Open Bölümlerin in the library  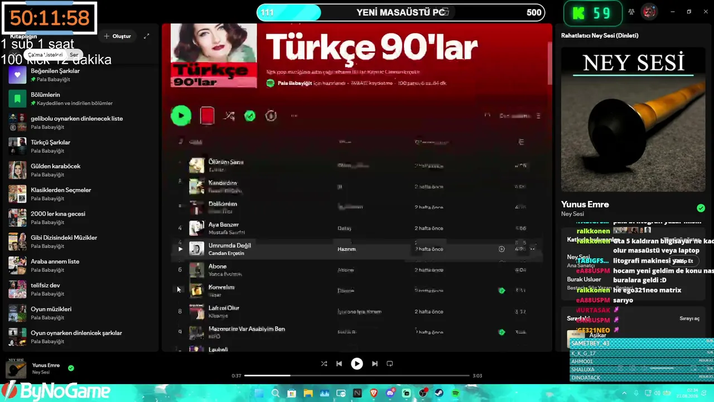81,99
